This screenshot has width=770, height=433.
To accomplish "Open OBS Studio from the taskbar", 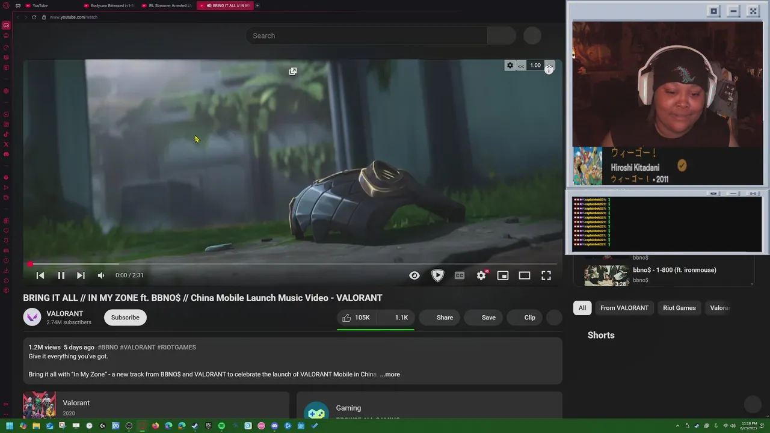I will pos(129,426).
